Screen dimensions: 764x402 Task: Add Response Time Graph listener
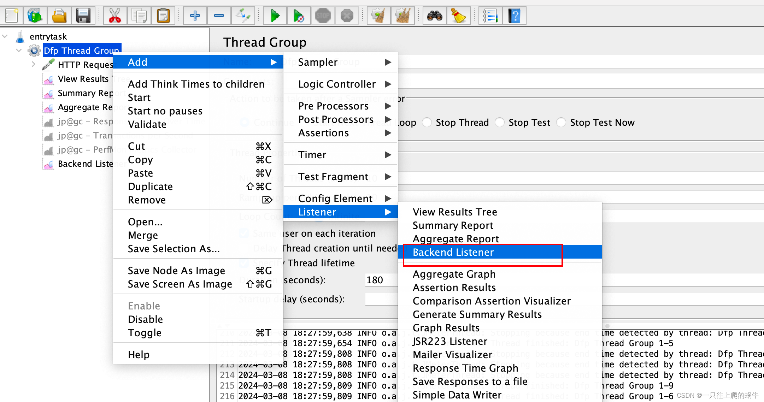point(500,368)
